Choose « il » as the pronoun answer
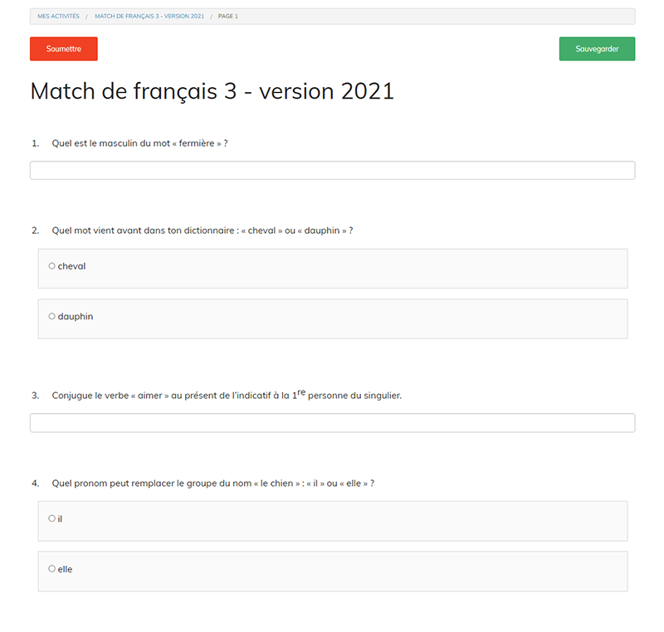Screen dimensions: 664x632 point(51,518)
